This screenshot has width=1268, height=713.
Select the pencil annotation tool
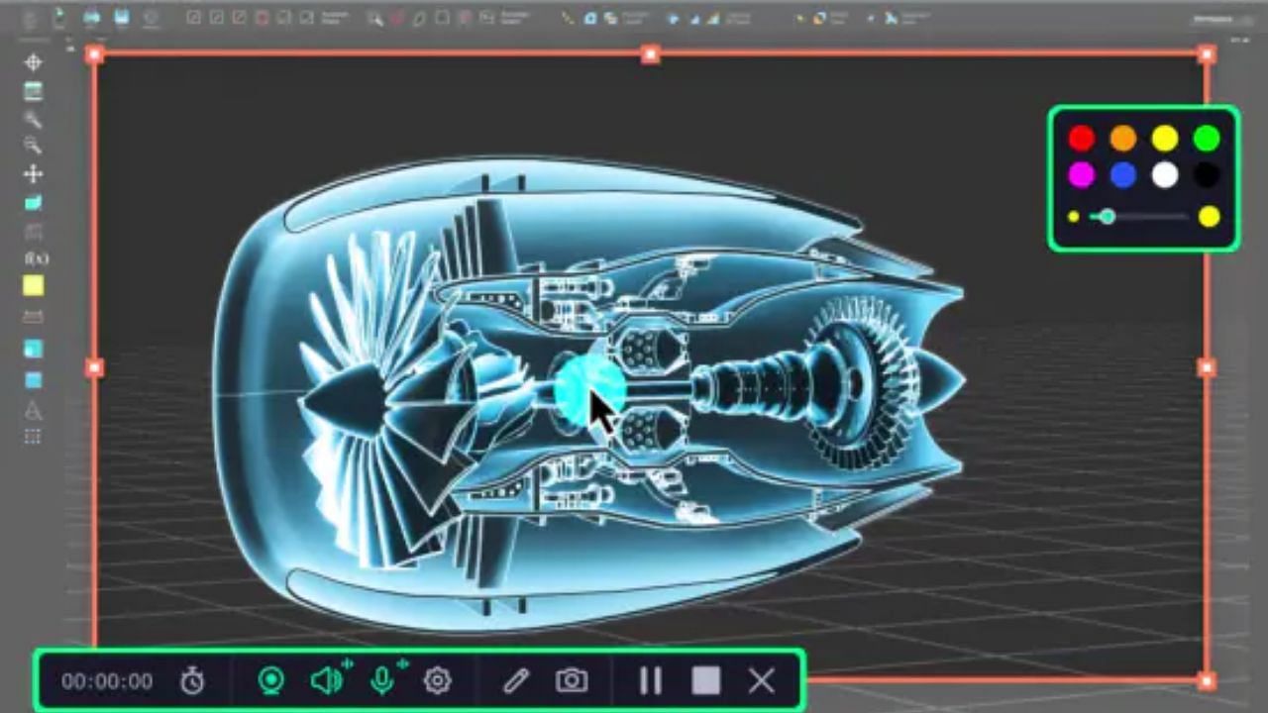[515, 680]
